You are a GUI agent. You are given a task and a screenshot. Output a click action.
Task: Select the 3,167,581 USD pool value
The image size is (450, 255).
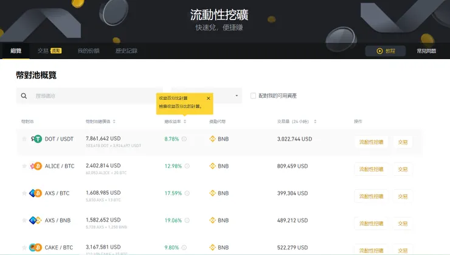click(103, 247)
